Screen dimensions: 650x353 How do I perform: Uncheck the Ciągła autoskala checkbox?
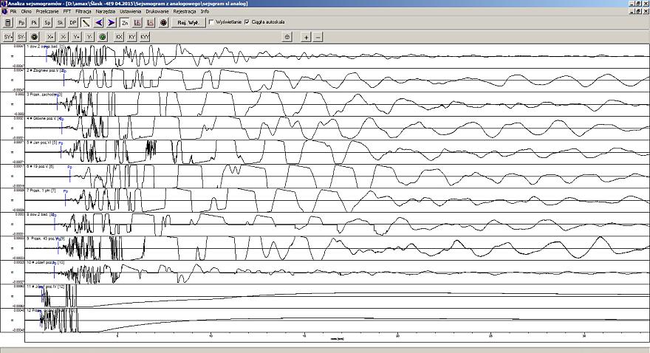click(247, 22)
